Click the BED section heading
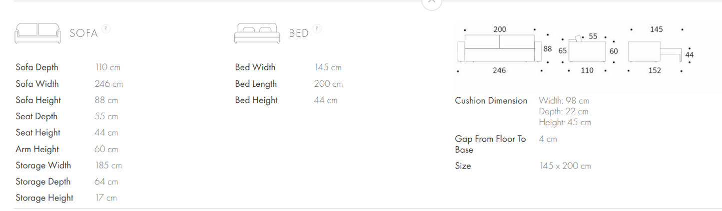Screen dimensions: 722x211 pos(299,34)
